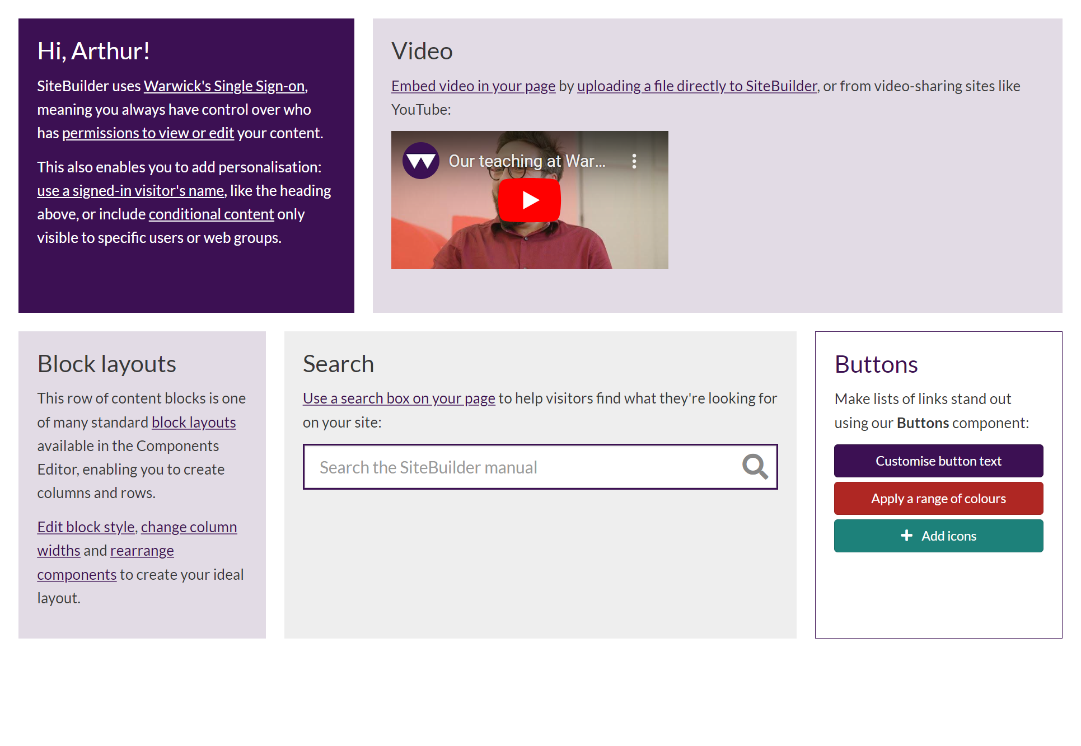Open the video's three-dot options menu
The image size is (1081, 746).
pos(634,161)
